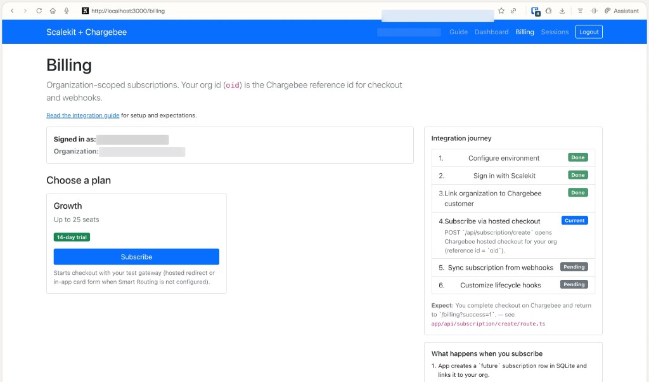Click the Integration journey heading
This screenshot has height=382, width=649.
(461, 138)
